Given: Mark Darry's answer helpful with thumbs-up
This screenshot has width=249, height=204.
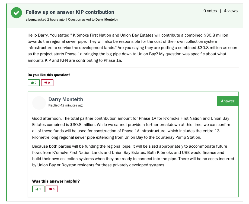Looking at the screenshot, I should (38, 189).
